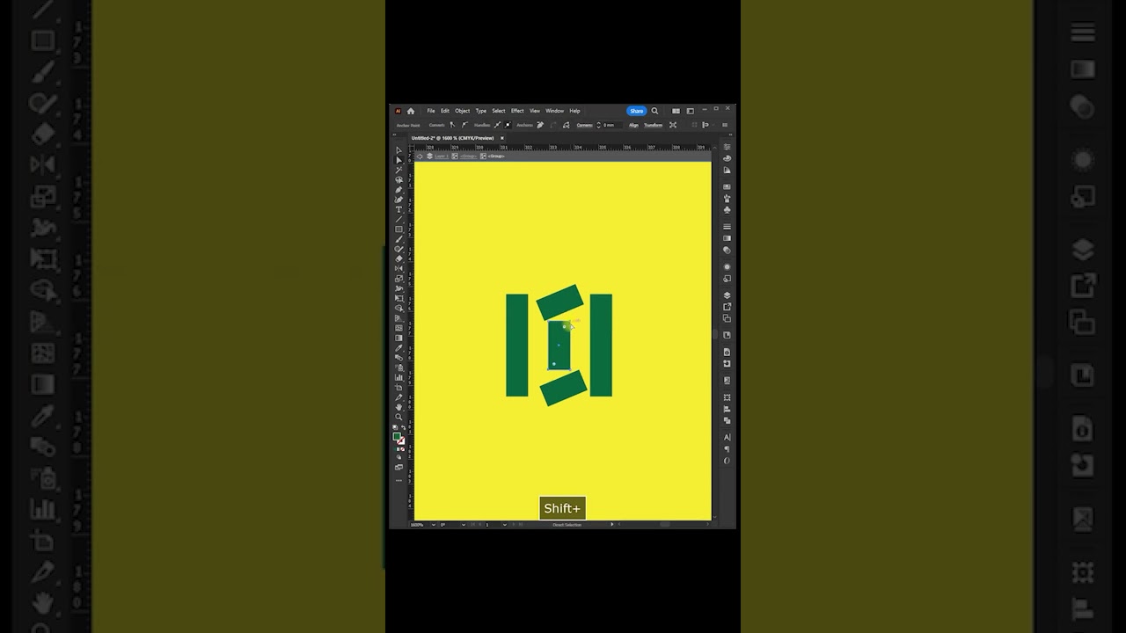Open the Window menu
Viewport: 1126px width, 633px height.
[x=554, y=111]
